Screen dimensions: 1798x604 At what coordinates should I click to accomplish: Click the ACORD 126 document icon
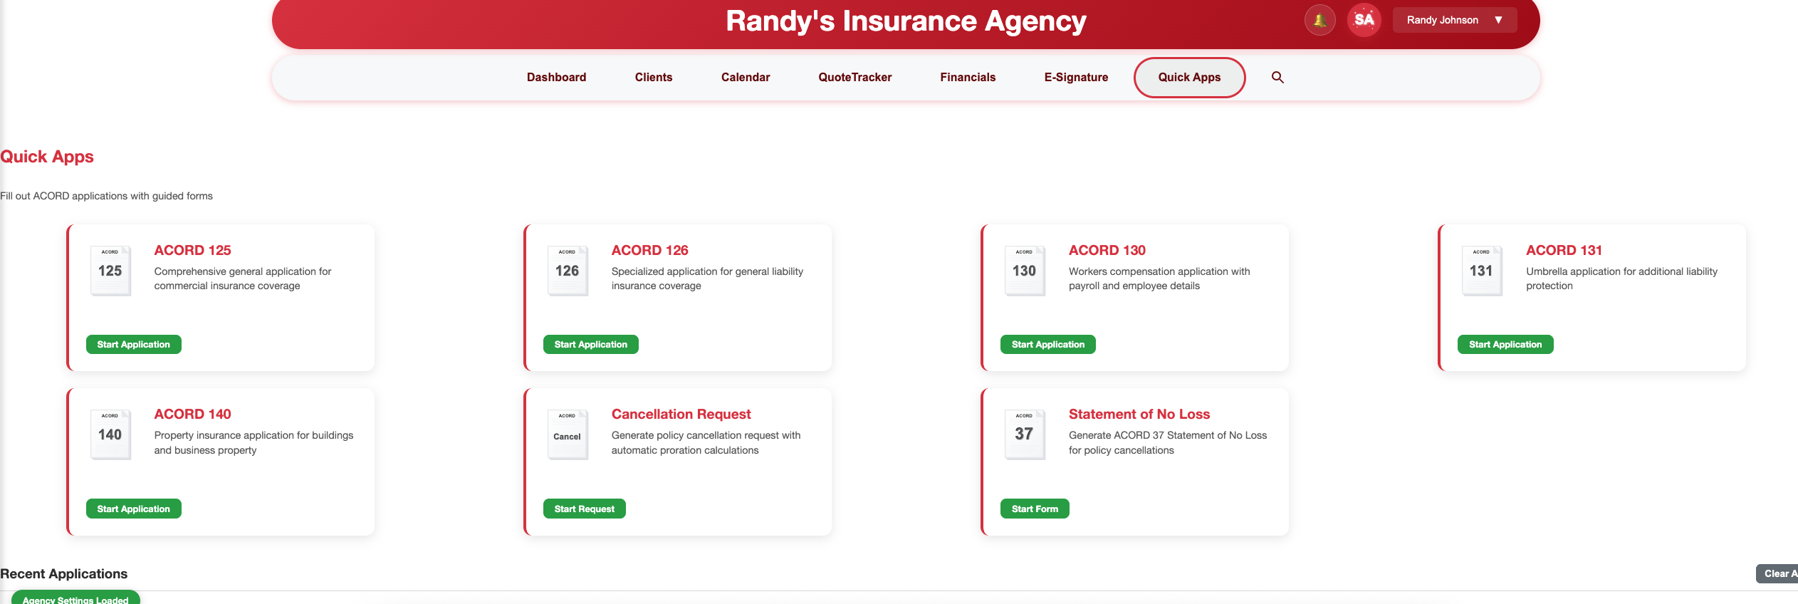(x=568, y=270)
